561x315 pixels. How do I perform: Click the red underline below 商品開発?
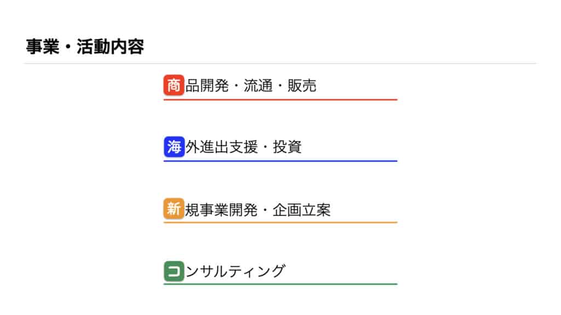280,100
